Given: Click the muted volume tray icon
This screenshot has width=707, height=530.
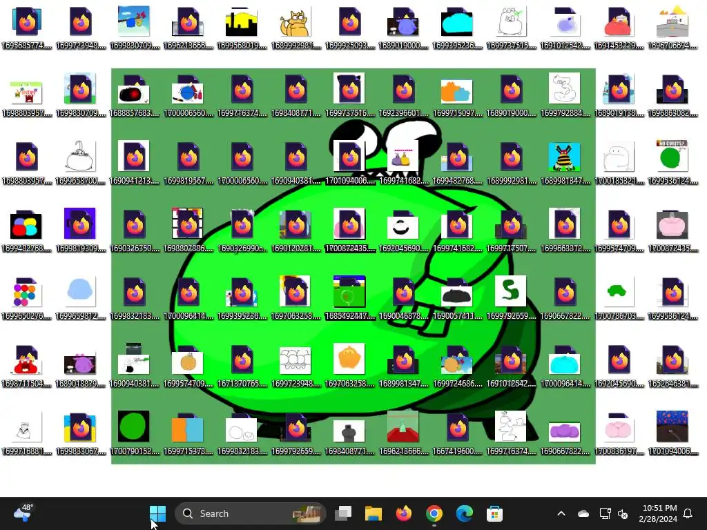Looking at the screenshot, I should click(623, 513).
